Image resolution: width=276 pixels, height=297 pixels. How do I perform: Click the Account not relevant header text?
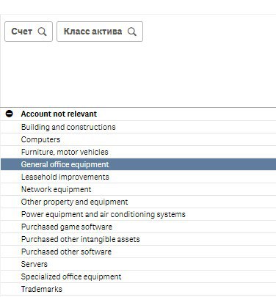pyautogui.click(x=59, y=114)
